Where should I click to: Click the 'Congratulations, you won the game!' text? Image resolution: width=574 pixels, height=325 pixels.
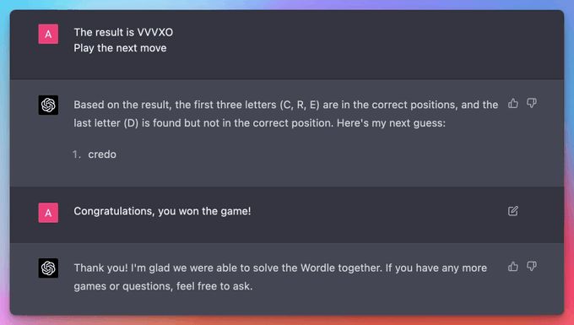point(163,211)
